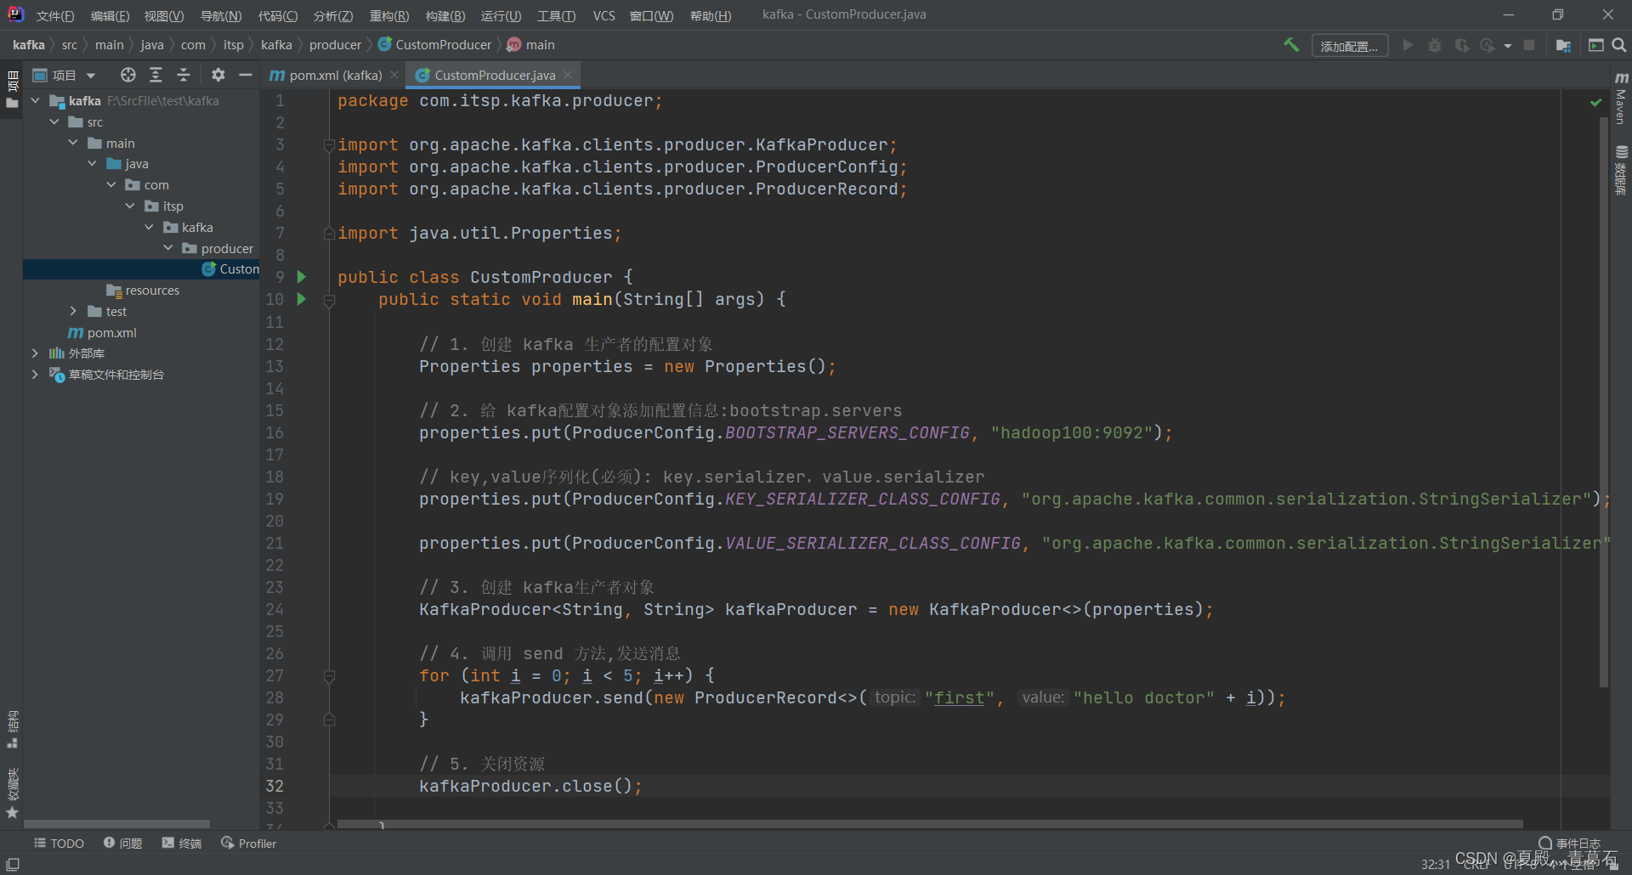Click Run with Coverage icon
Image resolution: width=1632 pixels, height=875 pixels.
coord(1462,45)
